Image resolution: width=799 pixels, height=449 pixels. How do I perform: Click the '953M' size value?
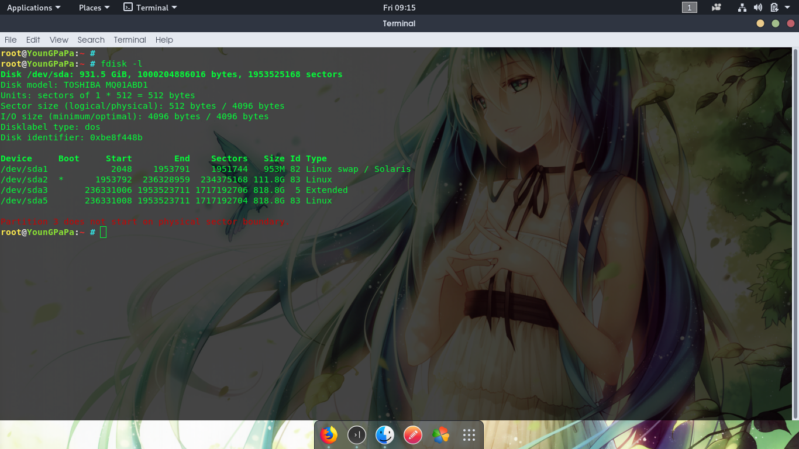pyautogui.click(x=274, y=169)
